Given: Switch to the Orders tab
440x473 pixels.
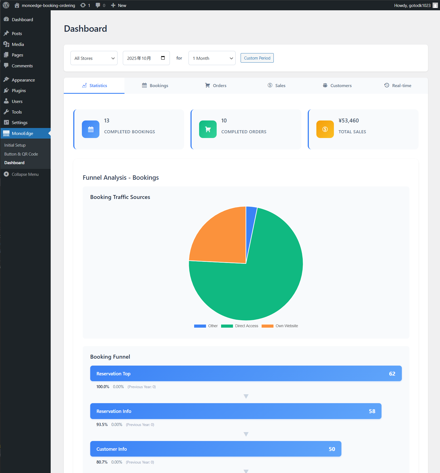Looking at the screenshot, I should pyautogui.click(x=216, y=86).
